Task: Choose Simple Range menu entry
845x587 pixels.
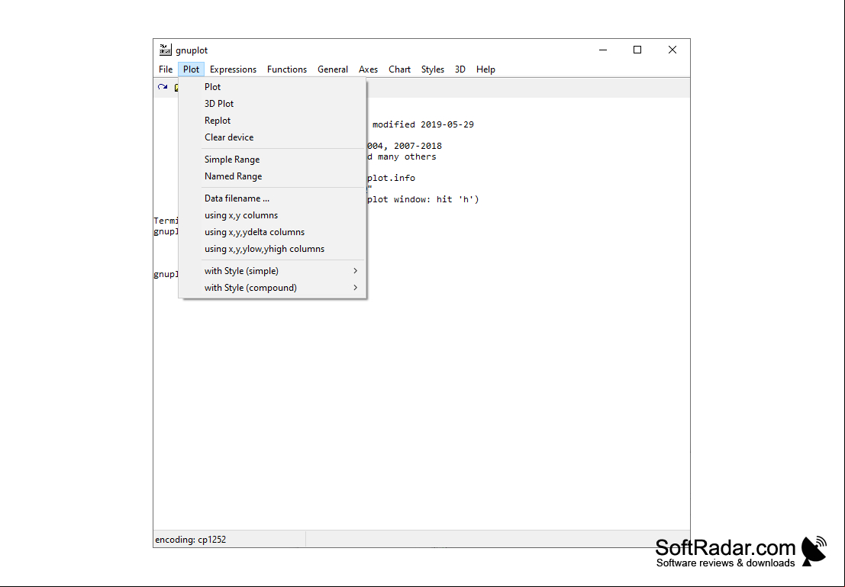Action: tap(273, 160)
